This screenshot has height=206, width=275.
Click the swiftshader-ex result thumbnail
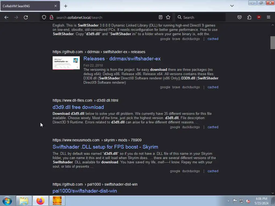[66, 63]
